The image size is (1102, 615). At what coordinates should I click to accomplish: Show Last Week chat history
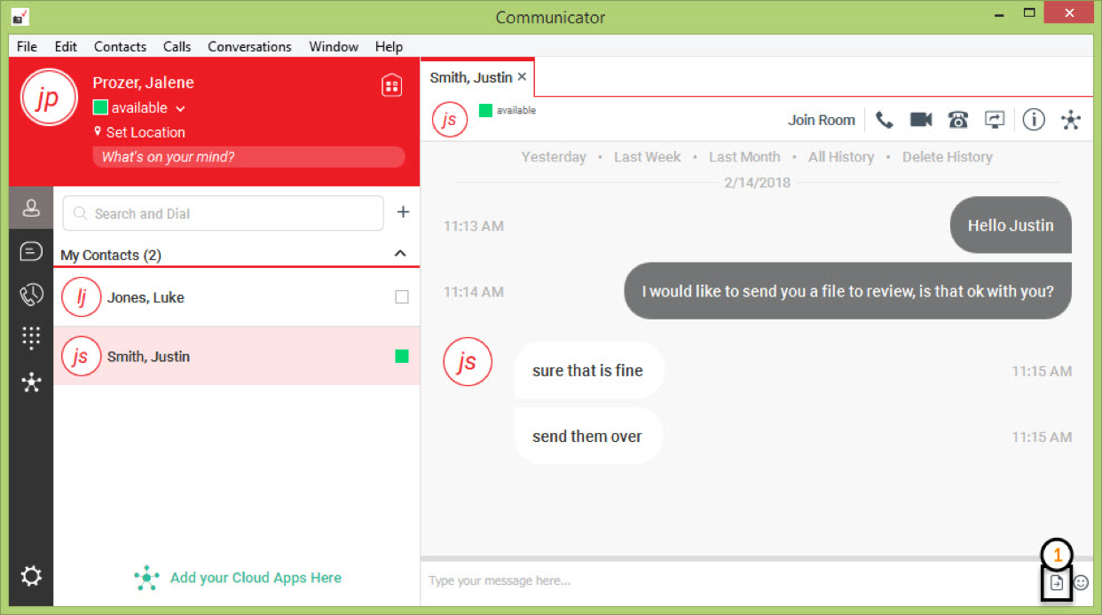(x=647, y=156)
